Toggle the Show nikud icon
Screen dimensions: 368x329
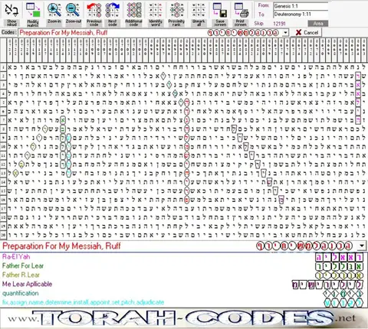[x=11, y=14]
